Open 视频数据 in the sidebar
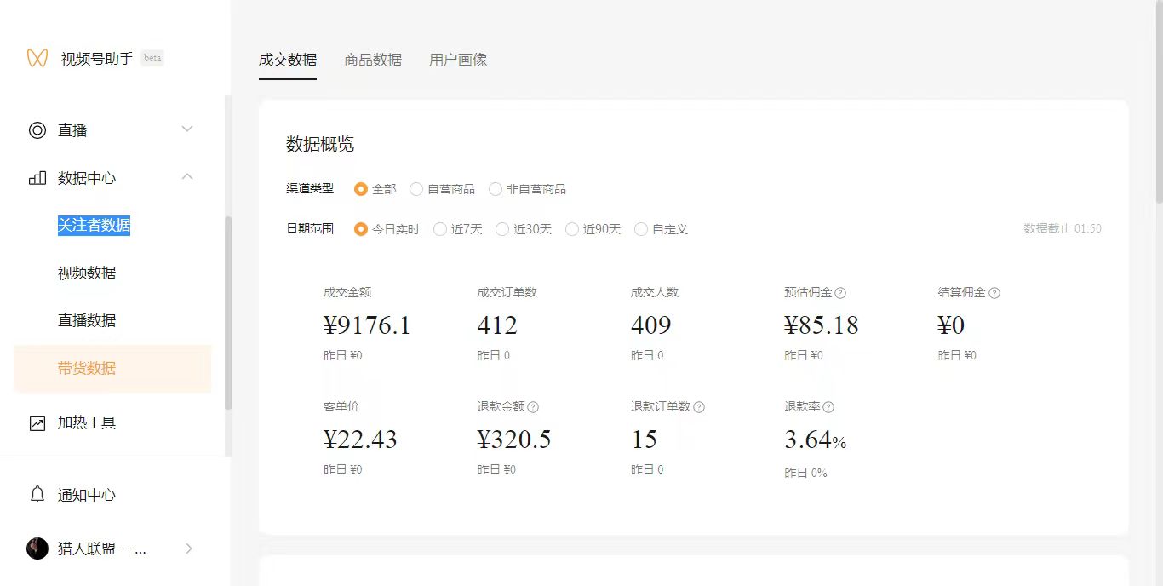The image size is (1163, 586). click(87, 273)
